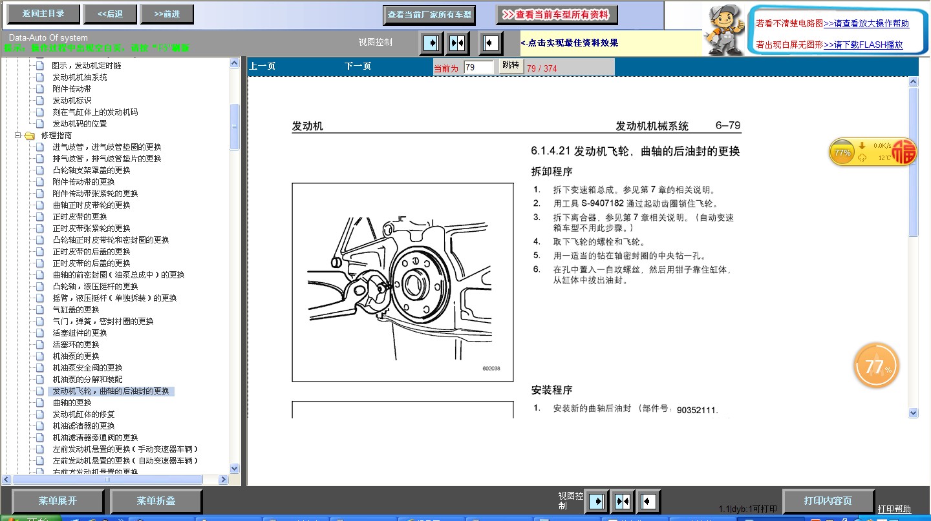Open the 请查看放大操作帮助 link
931x521 pixels.
[866, 23]
